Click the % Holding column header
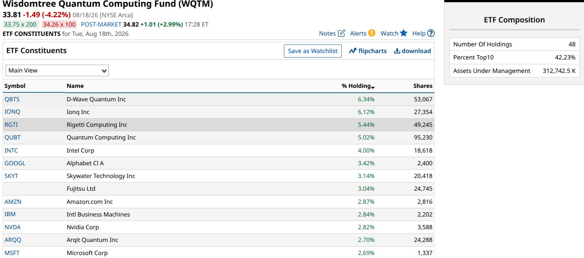584x258 pixels. pyautogui.click(x=356, y=86)
